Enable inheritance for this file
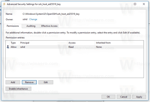150x102 pixels. 18,89
